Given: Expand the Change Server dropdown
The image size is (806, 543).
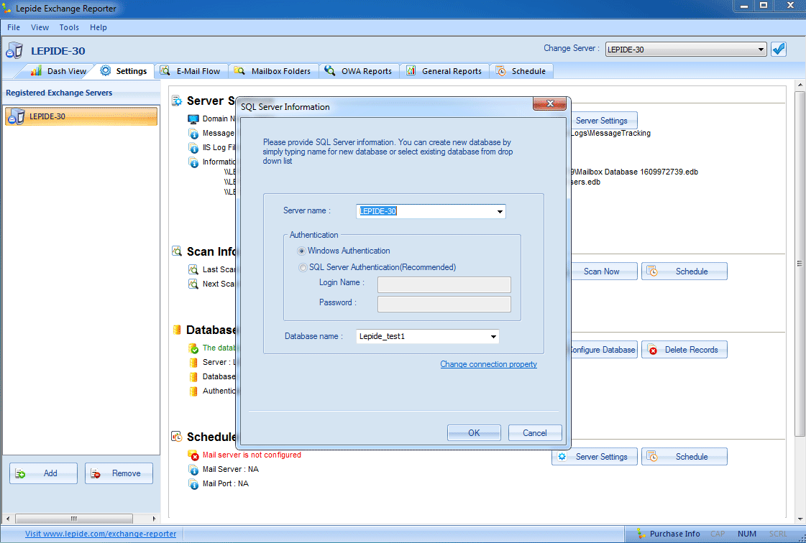Looking at the screenshot, I should (x=761, y=50).
